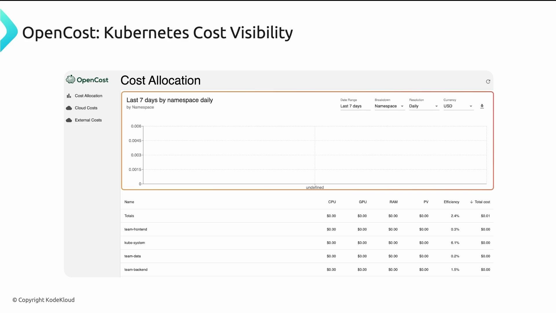The height and width of the screenshot is (313, 556).
Task: Click the 2.4% efficiency value in Totals
Action: tap(455, 216)
